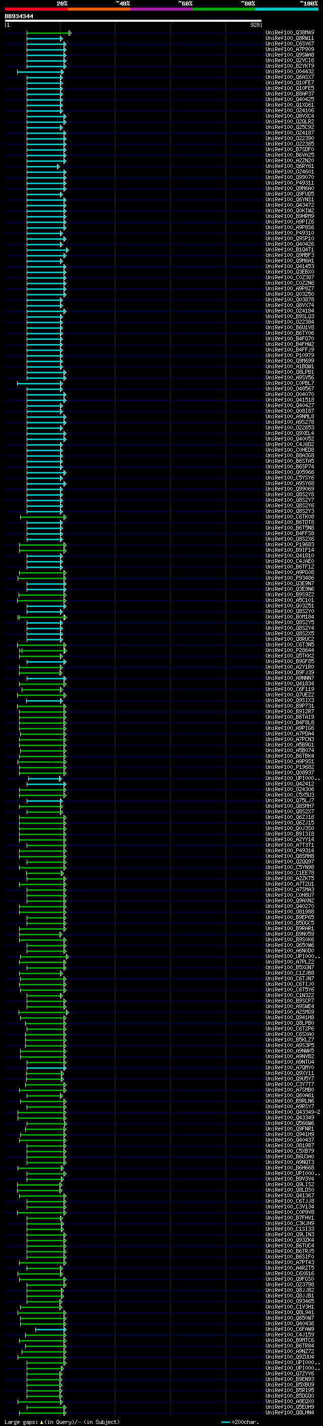Select the UniRef100_A9NNN7 label
Viewport: 323px width, 1426px height.
click(290, 677)
